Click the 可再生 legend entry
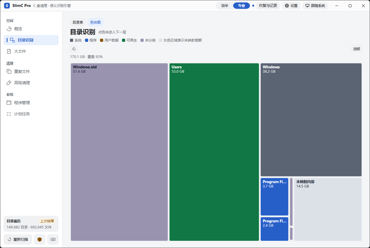 click(x=129, y=40)
